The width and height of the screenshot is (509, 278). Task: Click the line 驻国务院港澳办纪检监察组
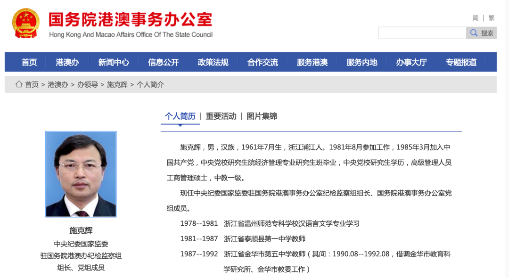pyautogui.click(x=81, y=255)
